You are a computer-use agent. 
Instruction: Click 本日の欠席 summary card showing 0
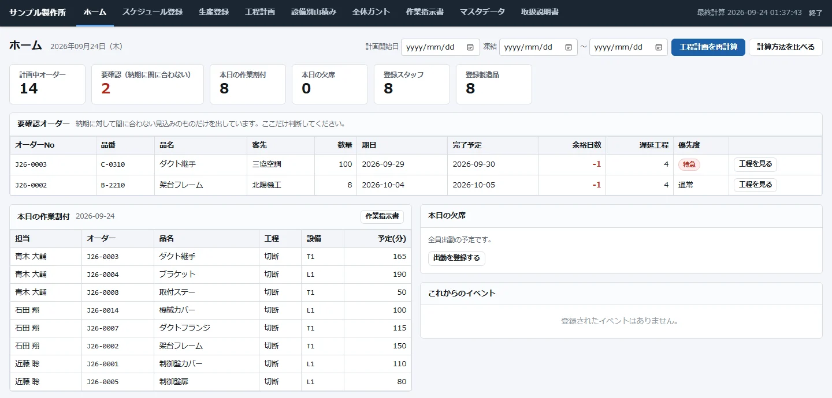pos(330,84)
